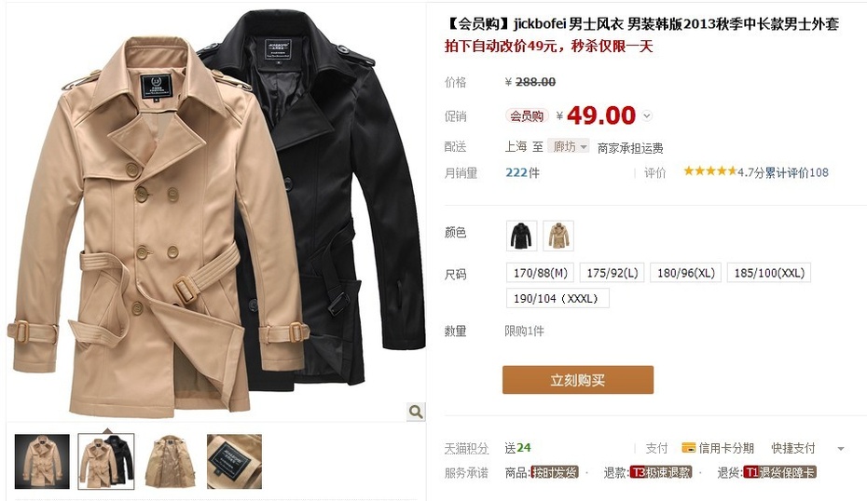867x501 pixels.
Task: Click the 会员购 promotion tag
Action: tap(527, 116)
